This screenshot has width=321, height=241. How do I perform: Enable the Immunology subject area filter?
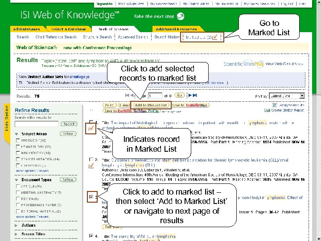[18, 153]
